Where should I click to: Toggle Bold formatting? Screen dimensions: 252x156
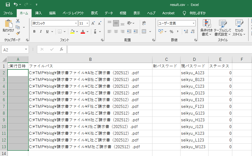tap(34, 31)
